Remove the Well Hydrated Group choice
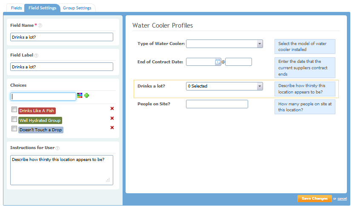Image resolution: width=352 pixels, height=206 pixels. [112, 119]
